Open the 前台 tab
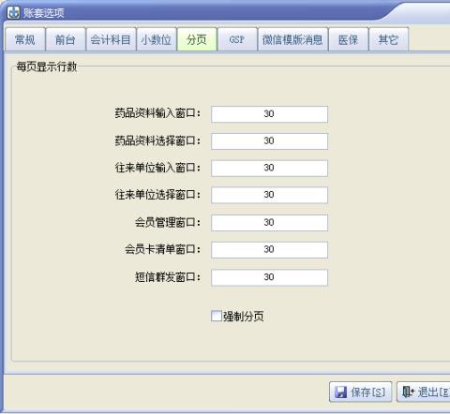Image resolution: width=450 pixels, height=414 pixels. coord(66,39)
